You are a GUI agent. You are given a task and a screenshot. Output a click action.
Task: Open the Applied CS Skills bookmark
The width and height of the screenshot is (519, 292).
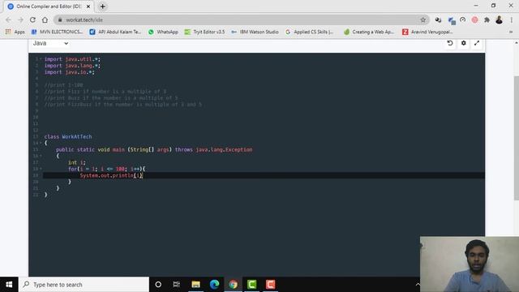[309, 32]
